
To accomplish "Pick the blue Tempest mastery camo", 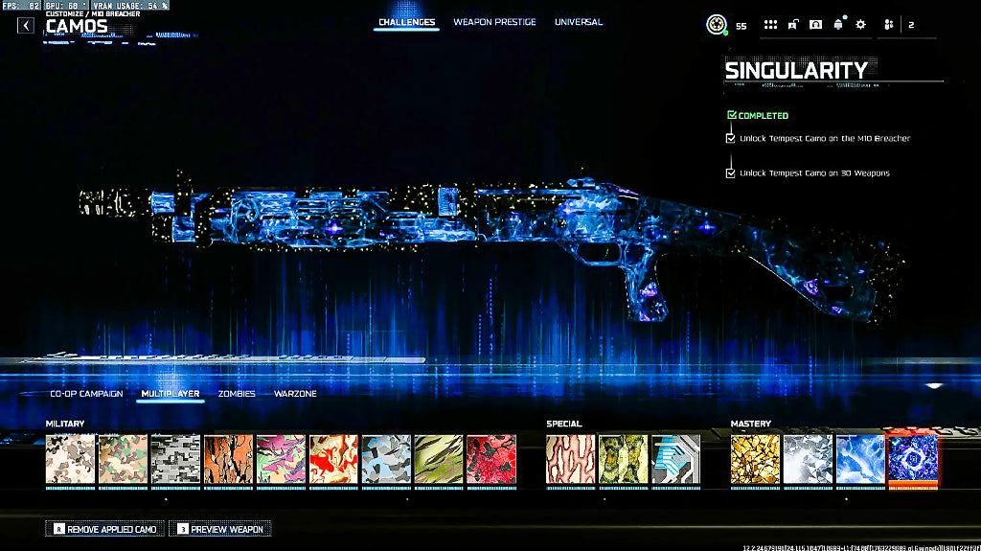I will pyautogui.click(x=860, y=459).
